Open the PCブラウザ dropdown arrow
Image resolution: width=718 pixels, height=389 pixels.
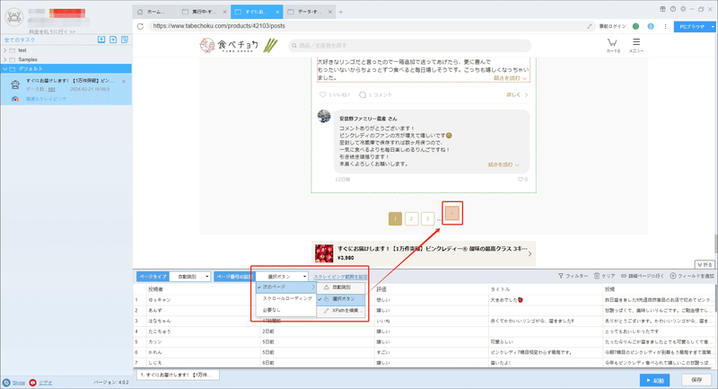[713, 27]
